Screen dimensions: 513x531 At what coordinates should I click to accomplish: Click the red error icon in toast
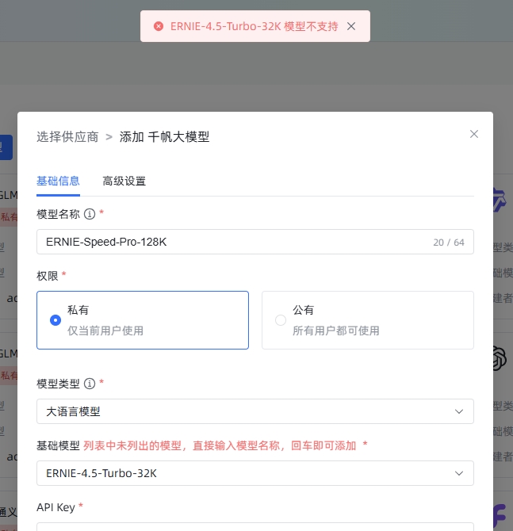pyautogui.click(x=159, y=26)
